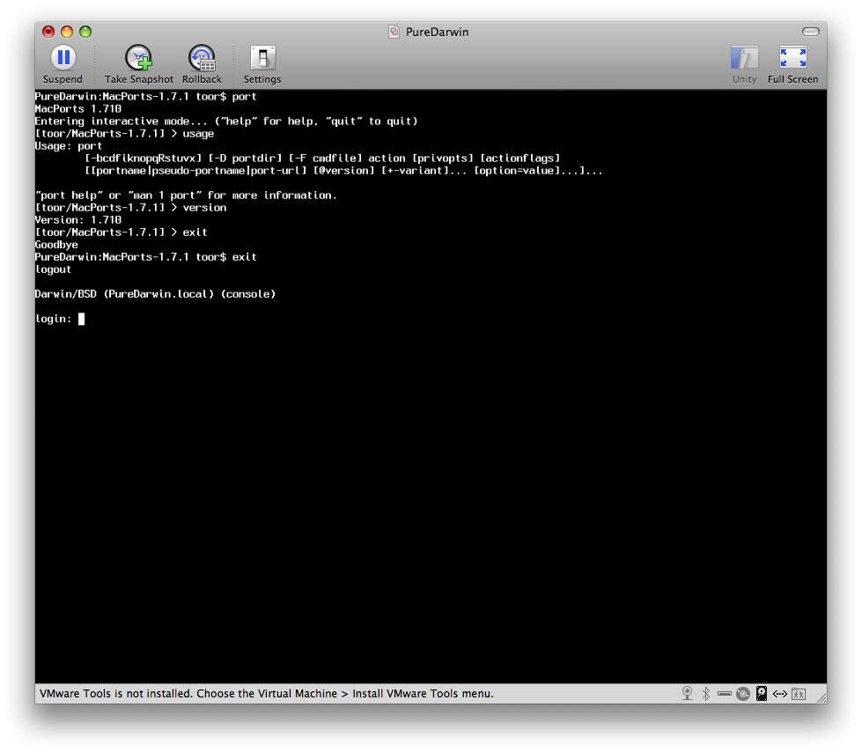
Task: Click the 'Version: 1.710' console line
Action: click(x=78, y=220)
